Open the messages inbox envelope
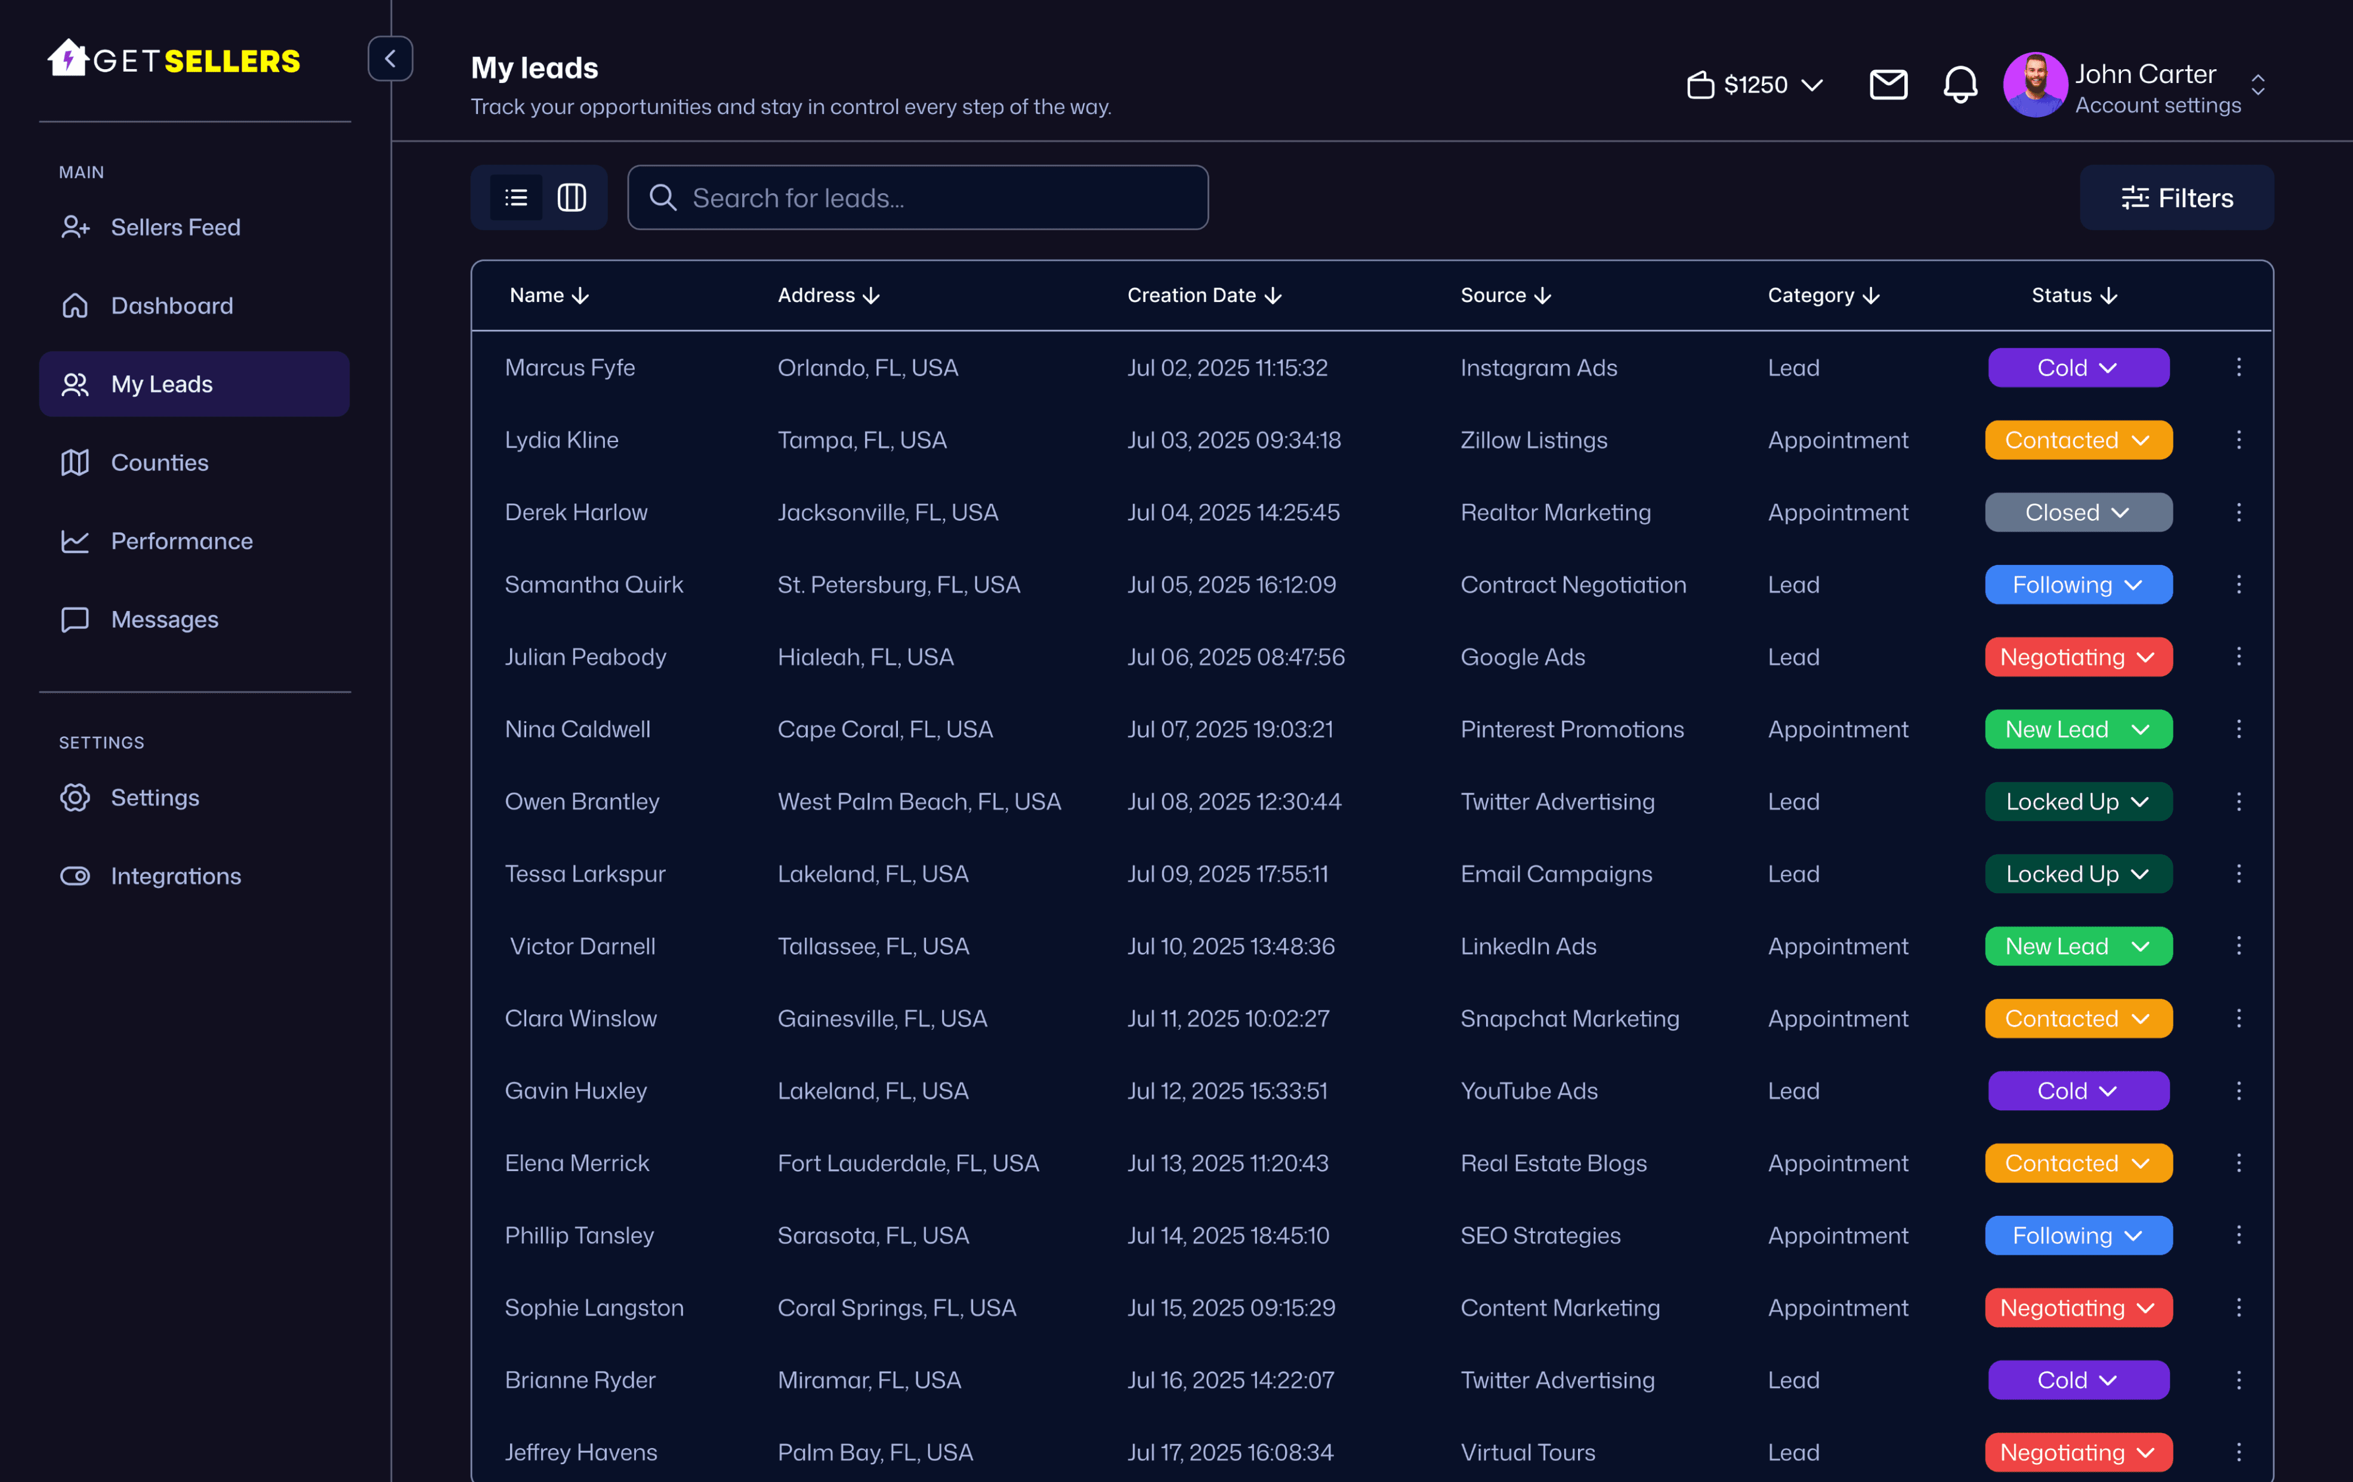The image size is (2353, 1482). pyautogui.click(x=1888, y=85)
